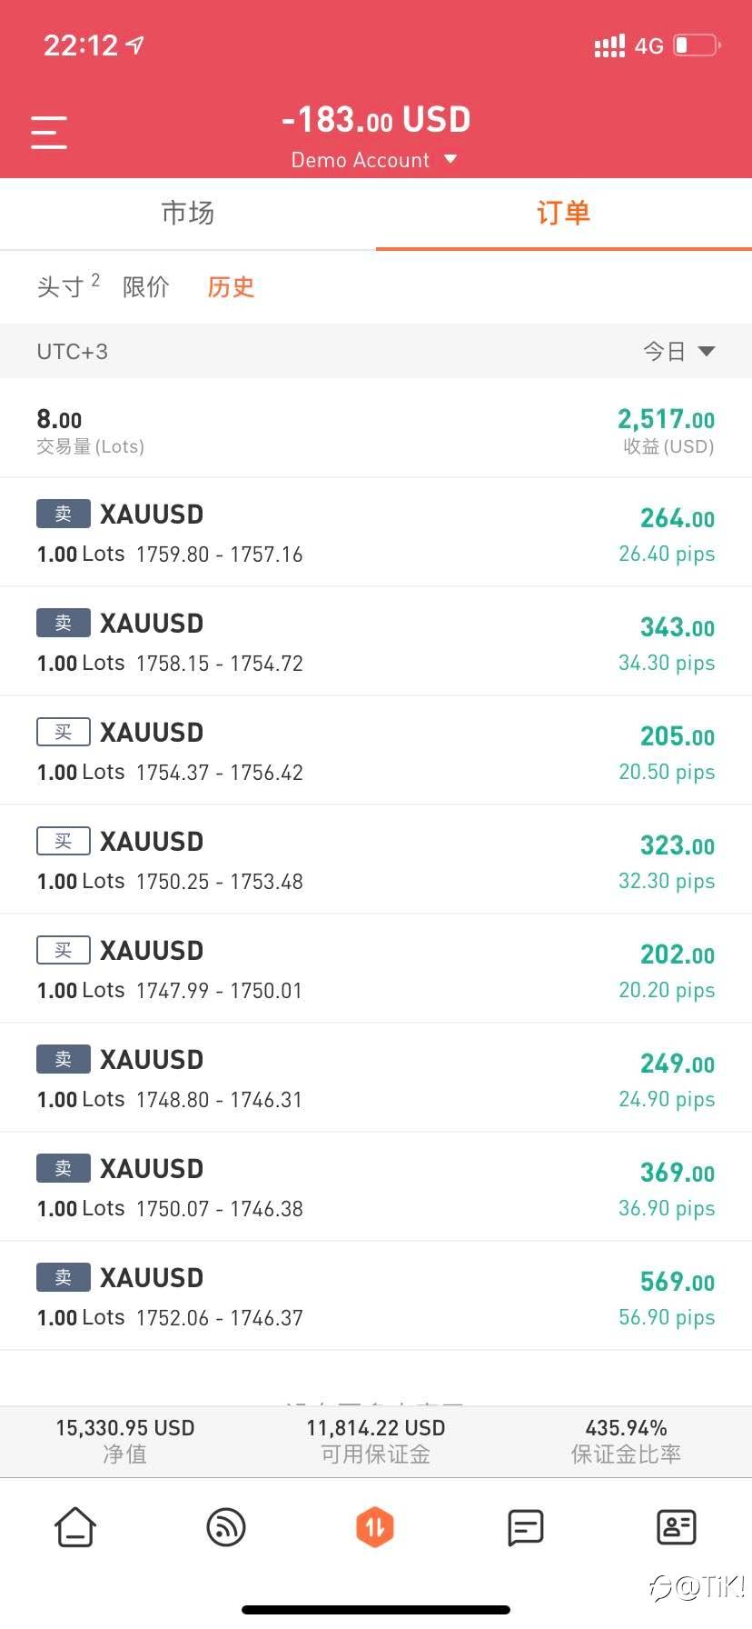Select the 订单 tab
The height and width of the screenshot is (1629, 752).
563,214
